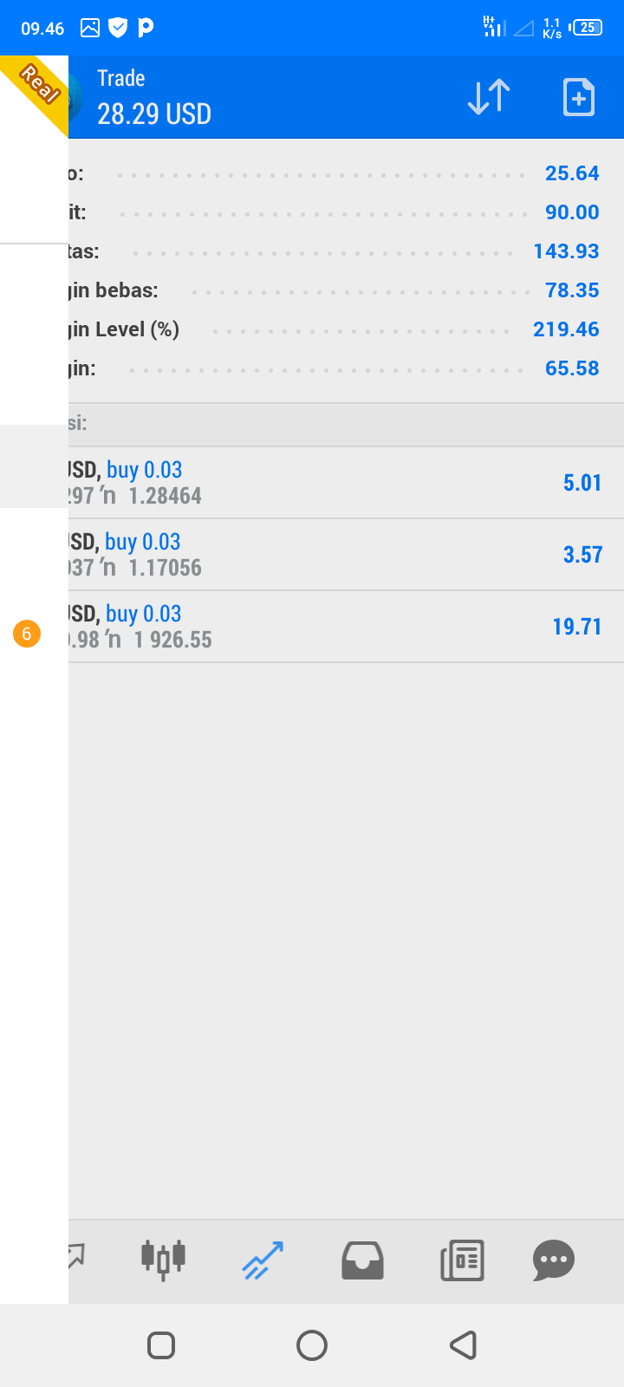Switch to the candlestick chart tab

163,1259
